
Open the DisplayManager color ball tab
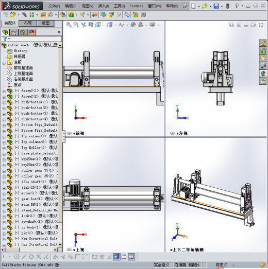31,32
